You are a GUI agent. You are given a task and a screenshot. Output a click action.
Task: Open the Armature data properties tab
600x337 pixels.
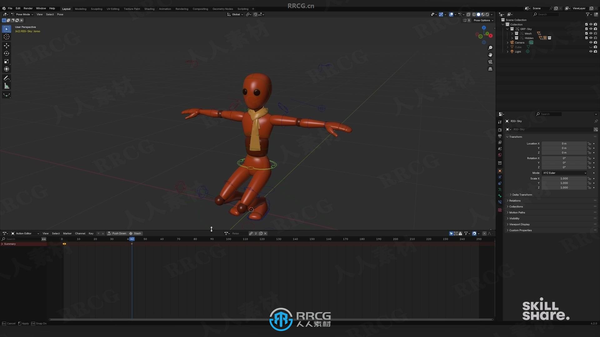(500, 189)
